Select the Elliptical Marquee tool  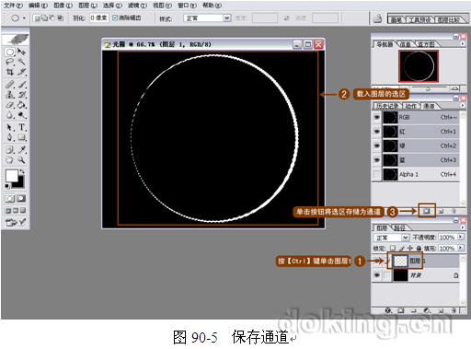click(x=10, y=52)
